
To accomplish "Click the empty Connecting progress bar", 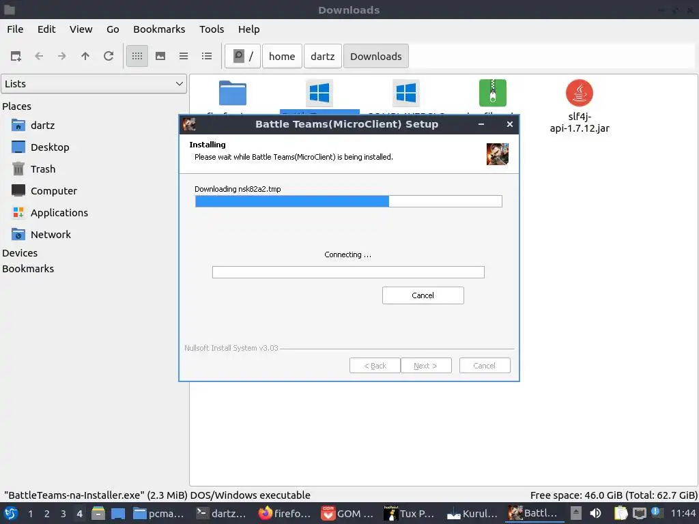I will (348, 272).
